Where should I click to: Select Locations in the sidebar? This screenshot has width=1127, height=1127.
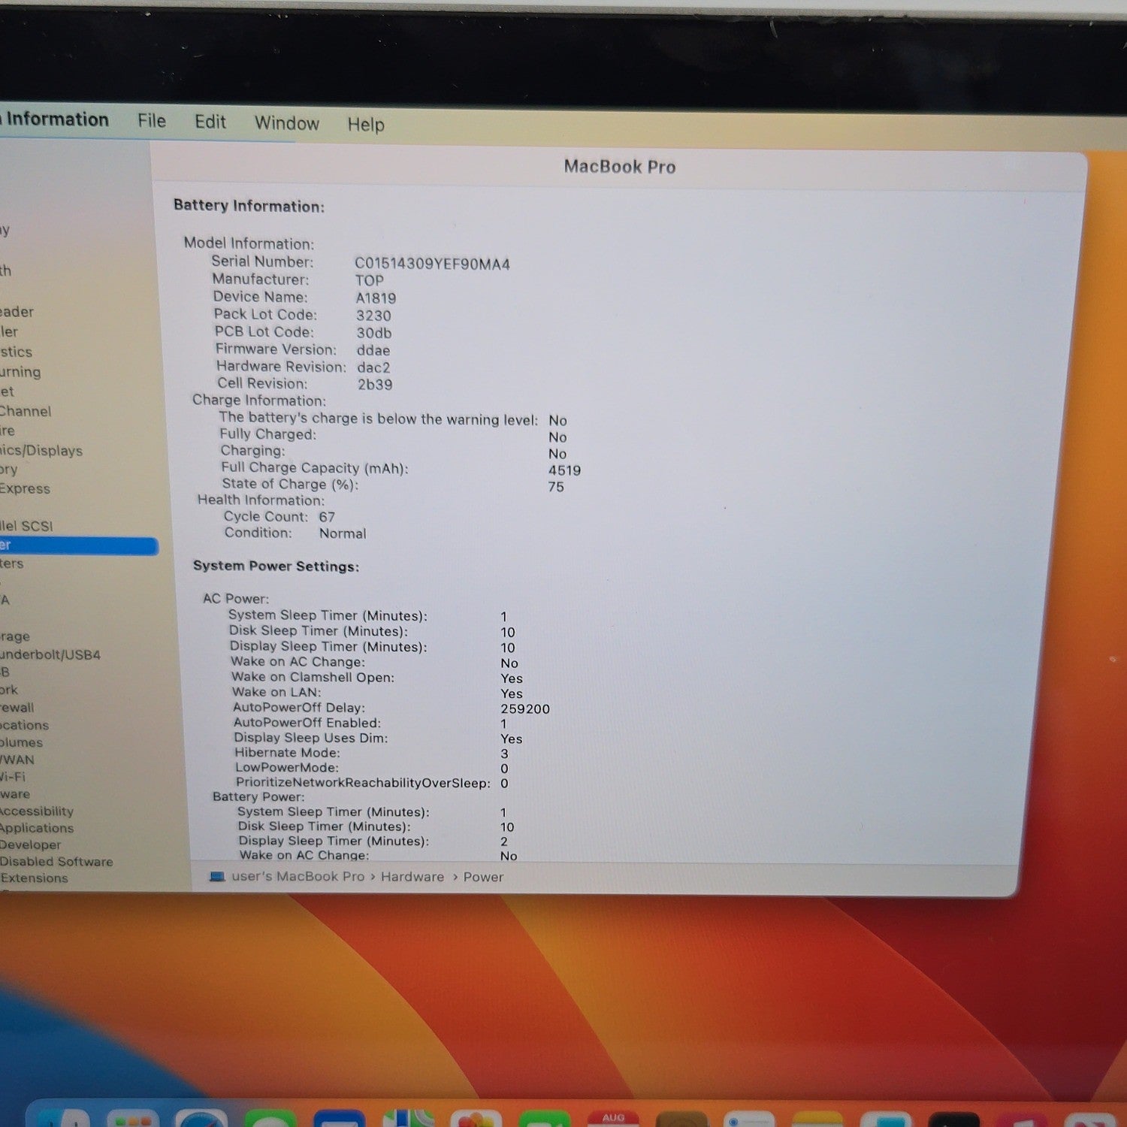pyautogui.click(x=24, y=725)
